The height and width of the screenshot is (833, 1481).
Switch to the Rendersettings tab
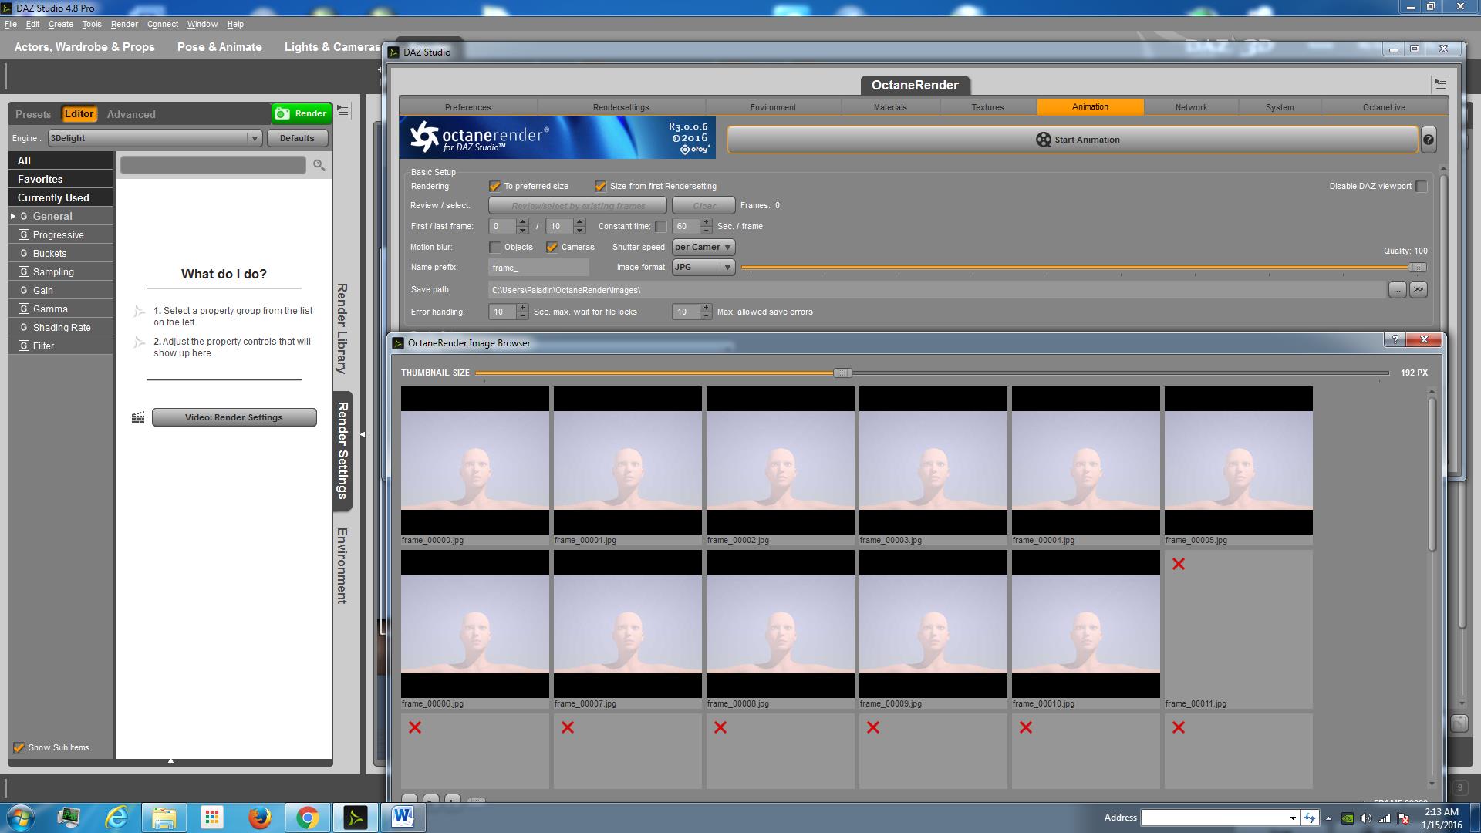point(621,107)
